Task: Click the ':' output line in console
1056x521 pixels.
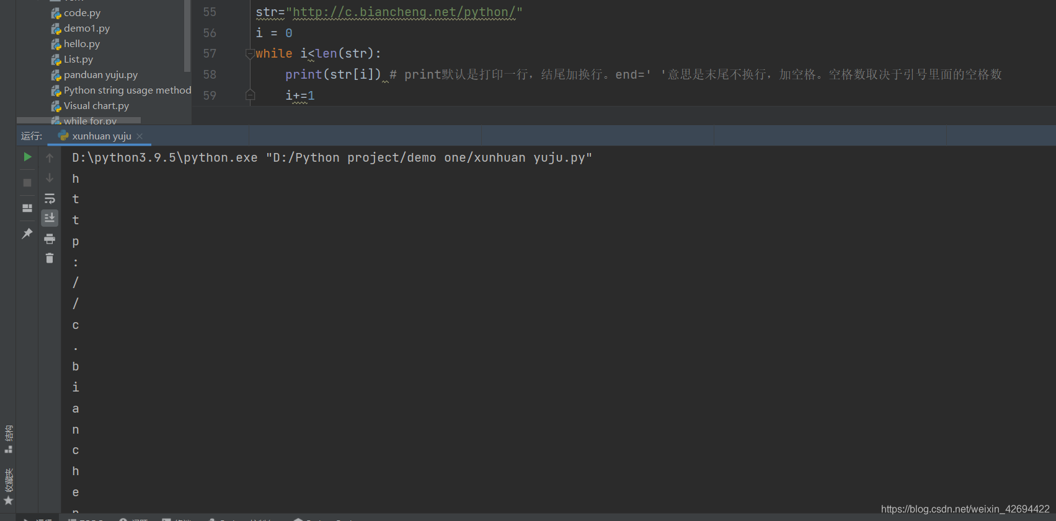Action: point(76,262)
